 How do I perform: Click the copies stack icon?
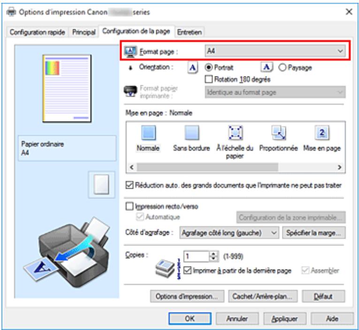tap(165, 268)
